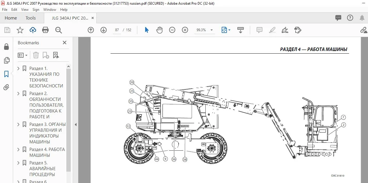The image size is (368, 183).
Task: Click the РАЗДЕЛ 4 — РАБОТА МАШИНЫ page header
Action: pyautogui.click(x=314, y=49)
